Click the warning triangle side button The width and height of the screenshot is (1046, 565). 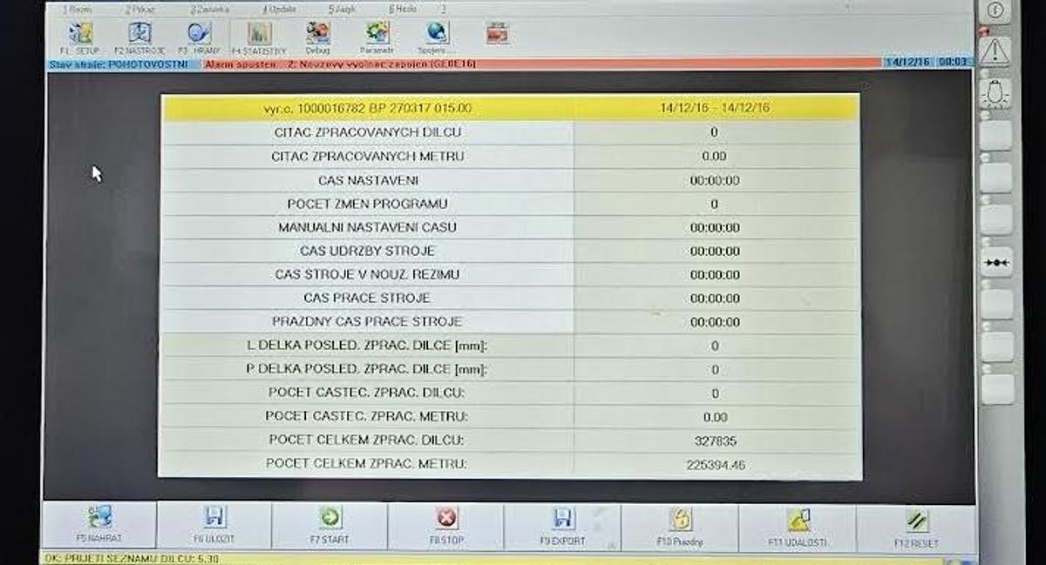click(x=995, y=52)
